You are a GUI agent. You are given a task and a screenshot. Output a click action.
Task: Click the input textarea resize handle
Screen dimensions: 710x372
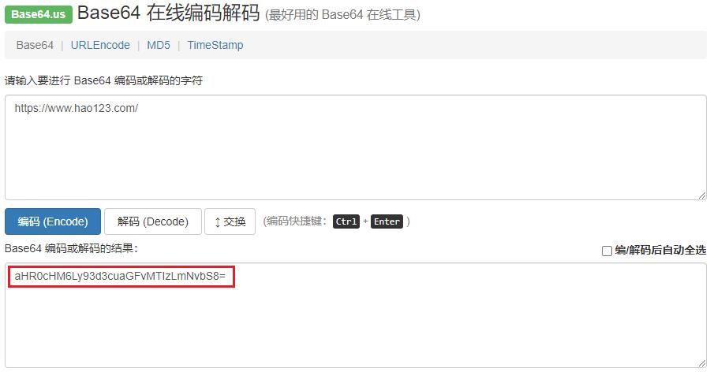pyautogui.click(x=702, y=195)
